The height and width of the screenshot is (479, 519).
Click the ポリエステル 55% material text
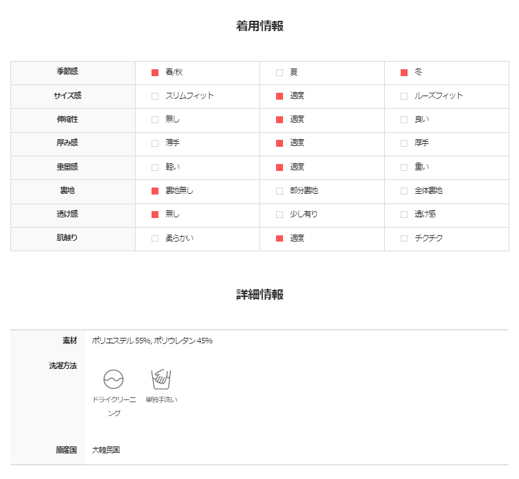[x=121, y=341]
